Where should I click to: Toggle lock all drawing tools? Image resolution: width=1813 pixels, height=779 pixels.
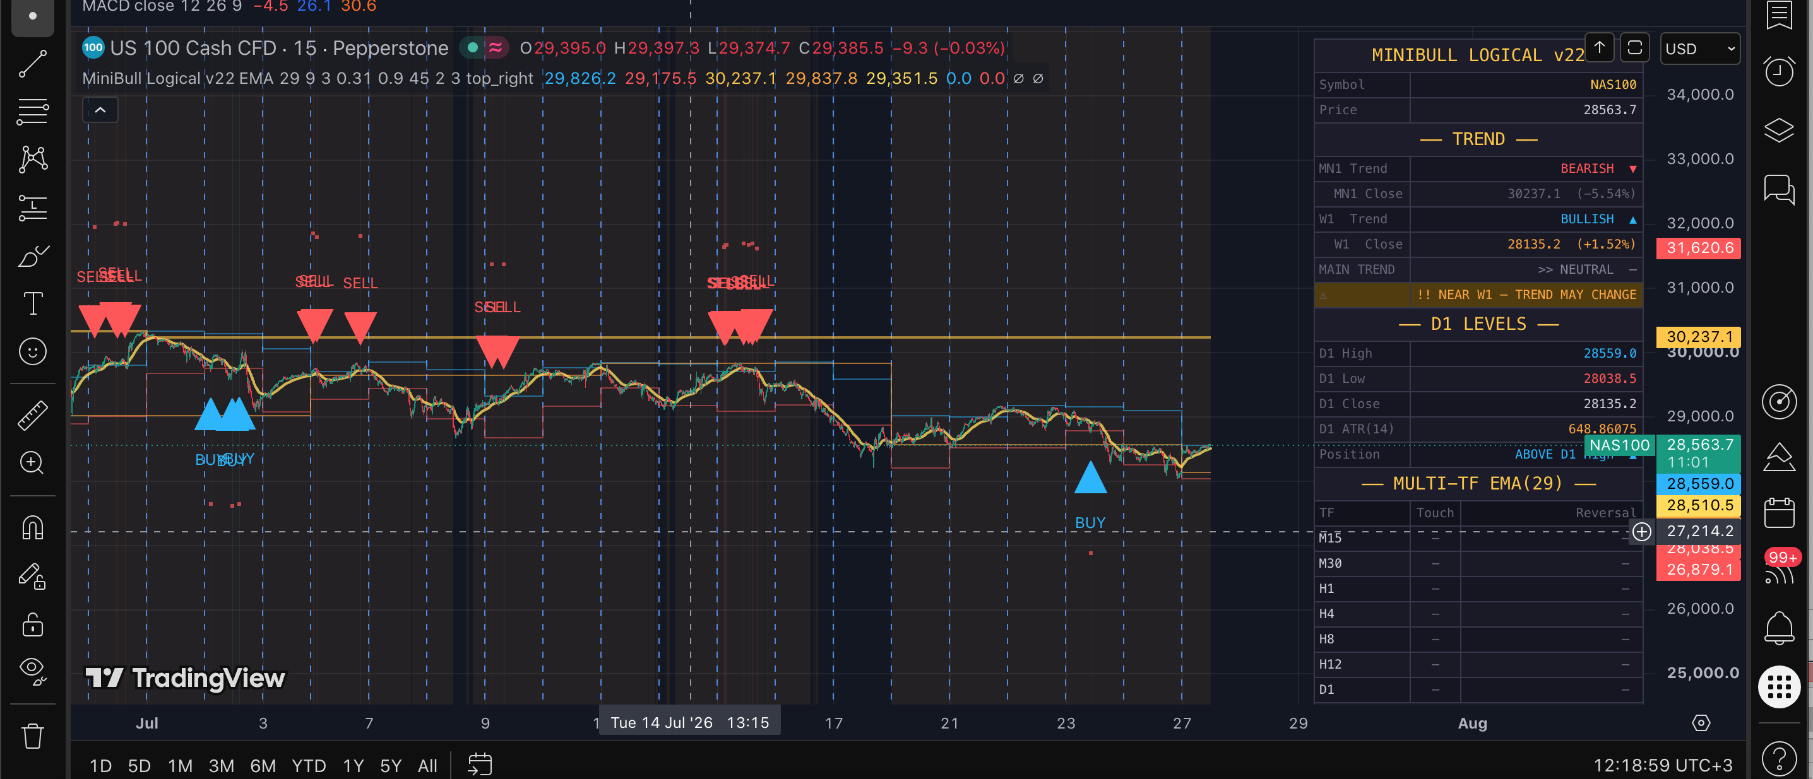tap(32, 624)
